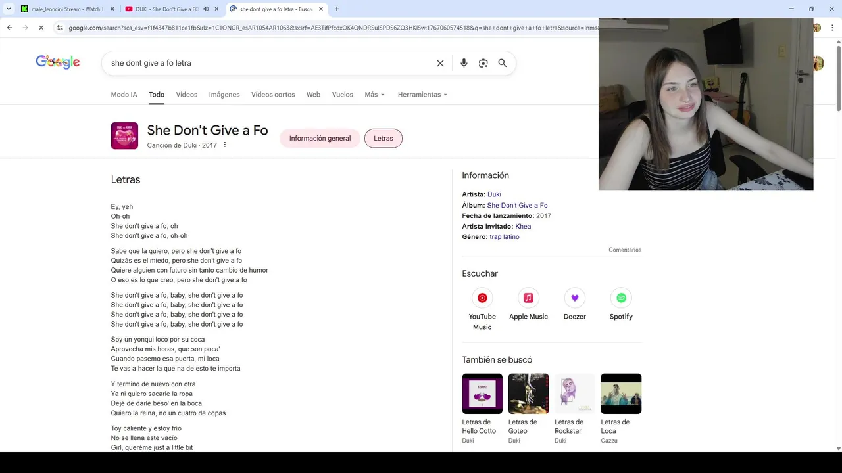This screenshot has height=473, width=842.
Task: Click the 'Escuchar' section heading
Action: [480, 273]
